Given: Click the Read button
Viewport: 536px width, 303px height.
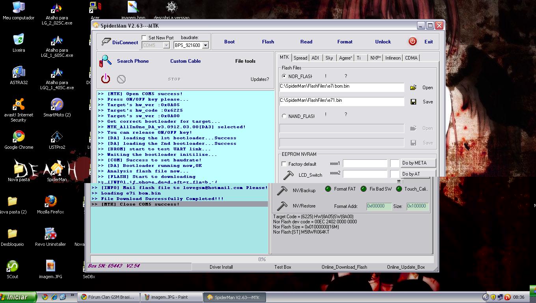Looking at the screenshot, I should pyautogui.click(x=306, y=42).
